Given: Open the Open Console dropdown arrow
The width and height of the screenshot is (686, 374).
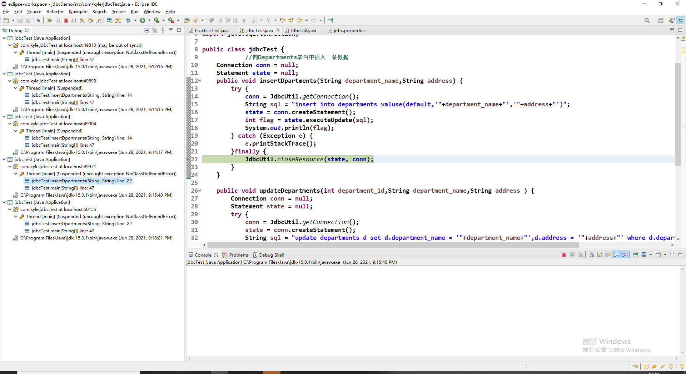Looking at the screenshot, I should (665, 255).
